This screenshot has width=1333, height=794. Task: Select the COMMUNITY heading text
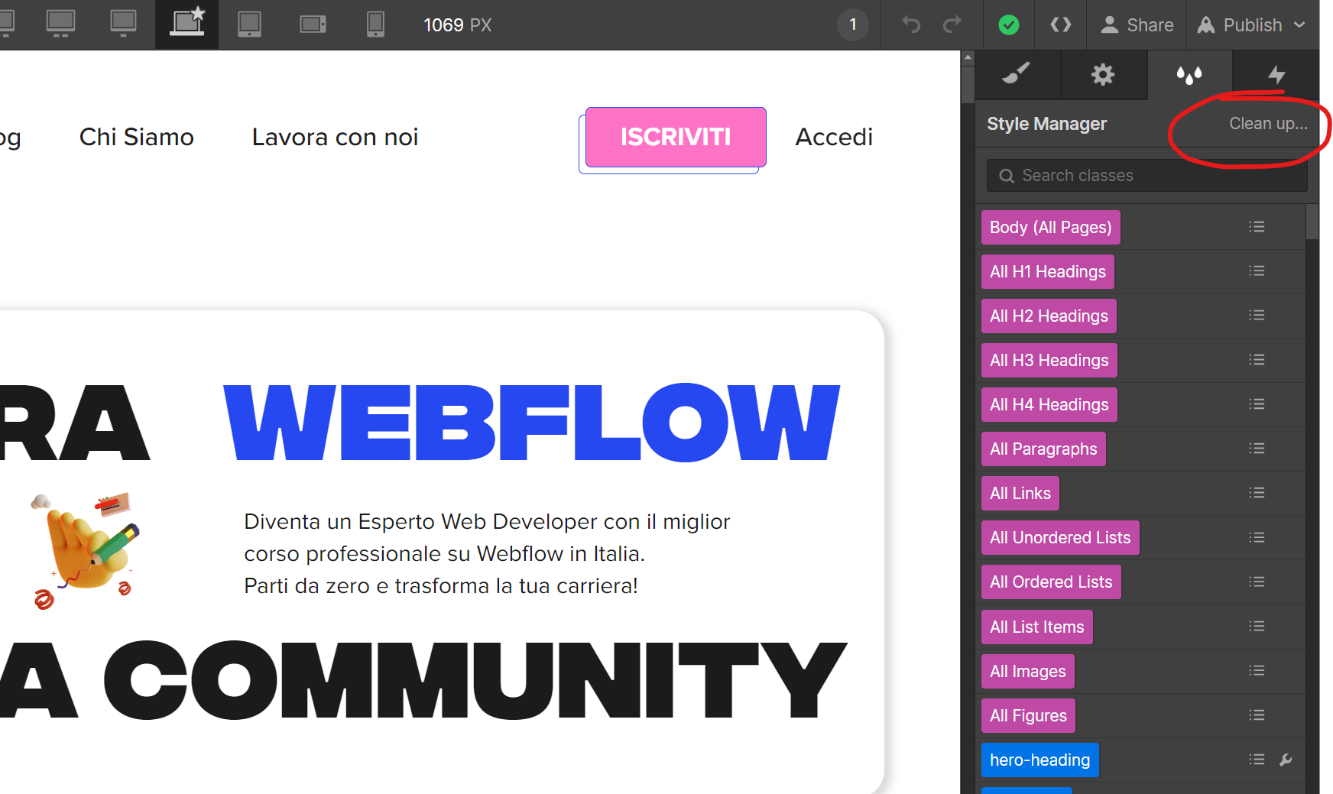pos(475,680)
